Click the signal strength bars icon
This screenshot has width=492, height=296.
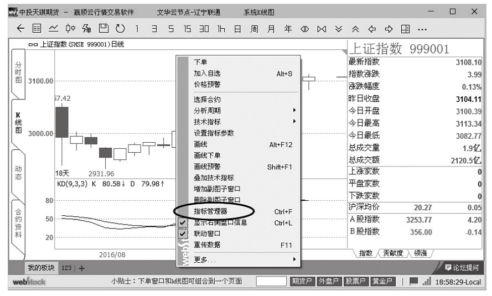(x=427, y=281)
